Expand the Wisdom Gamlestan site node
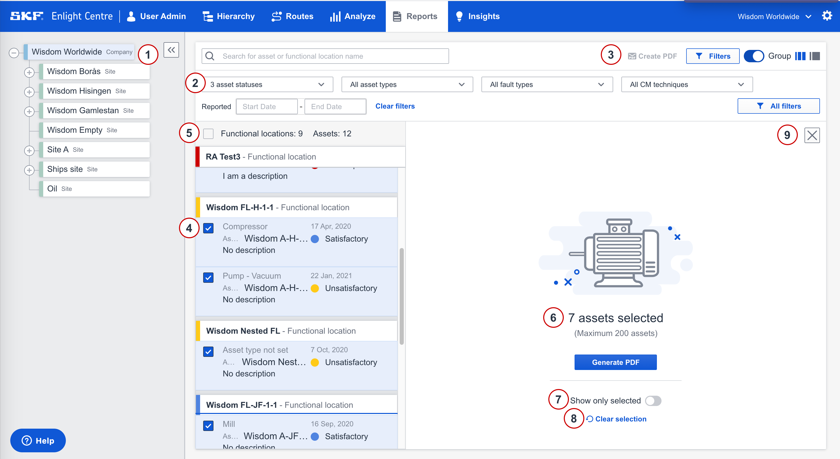The image size is (840, 459). point(29,112)
